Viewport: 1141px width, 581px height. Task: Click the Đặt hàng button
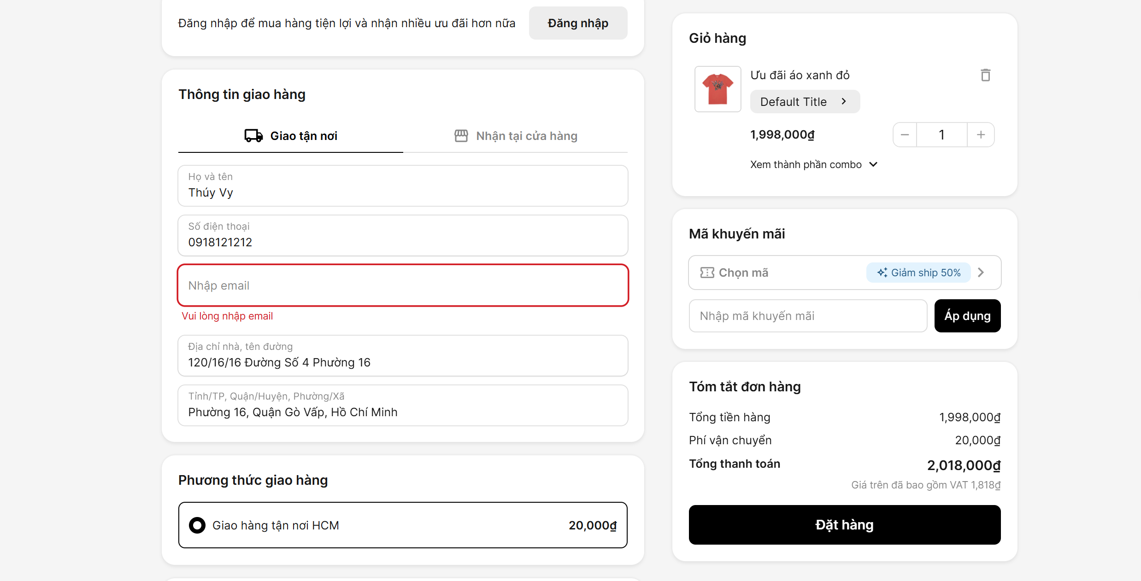pyautogui.click(x=844, y=525)
